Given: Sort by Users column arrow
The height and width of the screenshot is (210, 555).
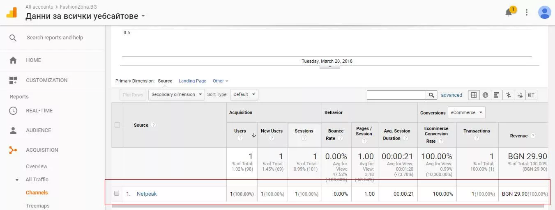Looking at the screenshot, I should pyautogui.click(x=253, y=135).
